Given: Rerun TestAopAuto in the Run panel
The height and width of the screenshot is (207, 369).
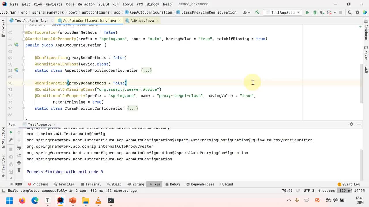Looking at the screenshot, I should click(x=11, y=132).
